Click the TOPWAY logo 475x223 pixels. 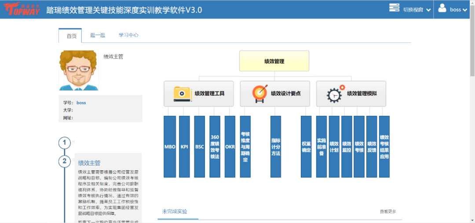click(21, 9)
